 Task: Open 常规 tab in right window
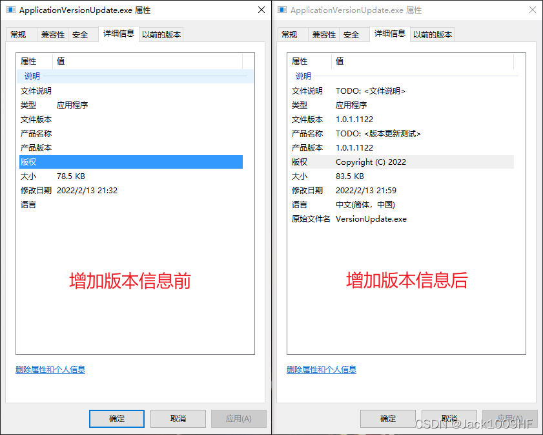point(292,35)
